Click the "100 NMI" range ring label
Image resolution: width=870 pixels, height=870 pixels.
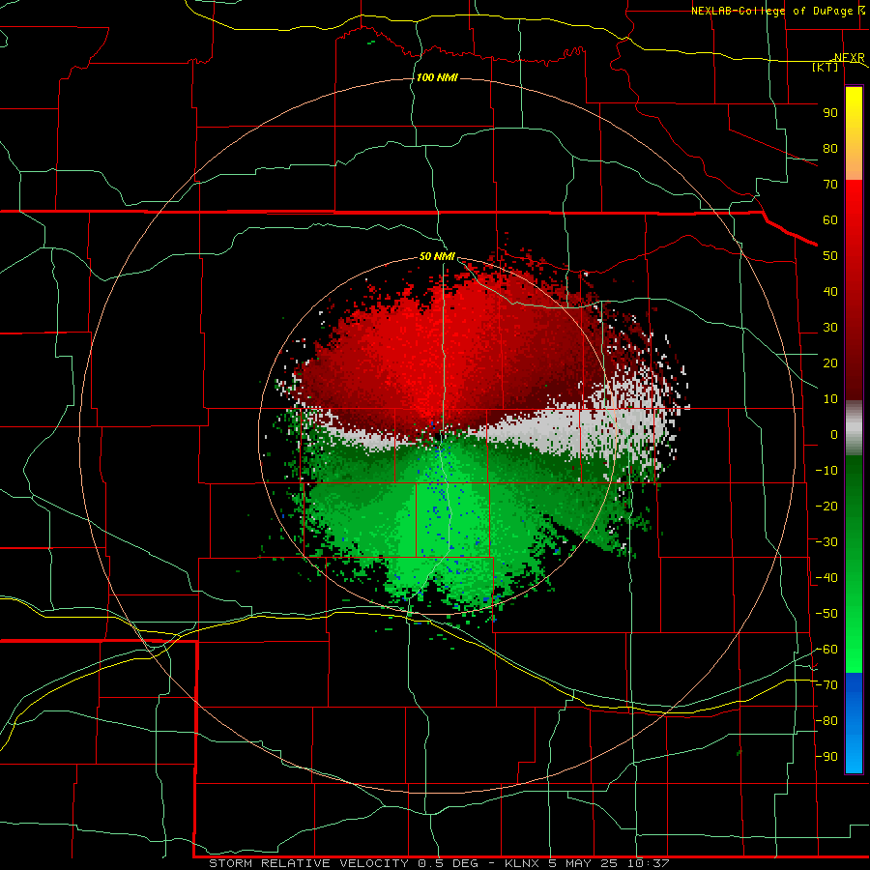coord(437,77)
